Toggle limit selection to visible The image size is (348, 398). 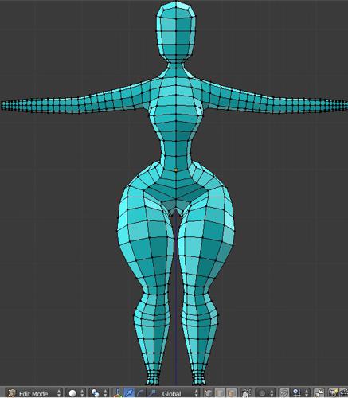click(246, 393)
